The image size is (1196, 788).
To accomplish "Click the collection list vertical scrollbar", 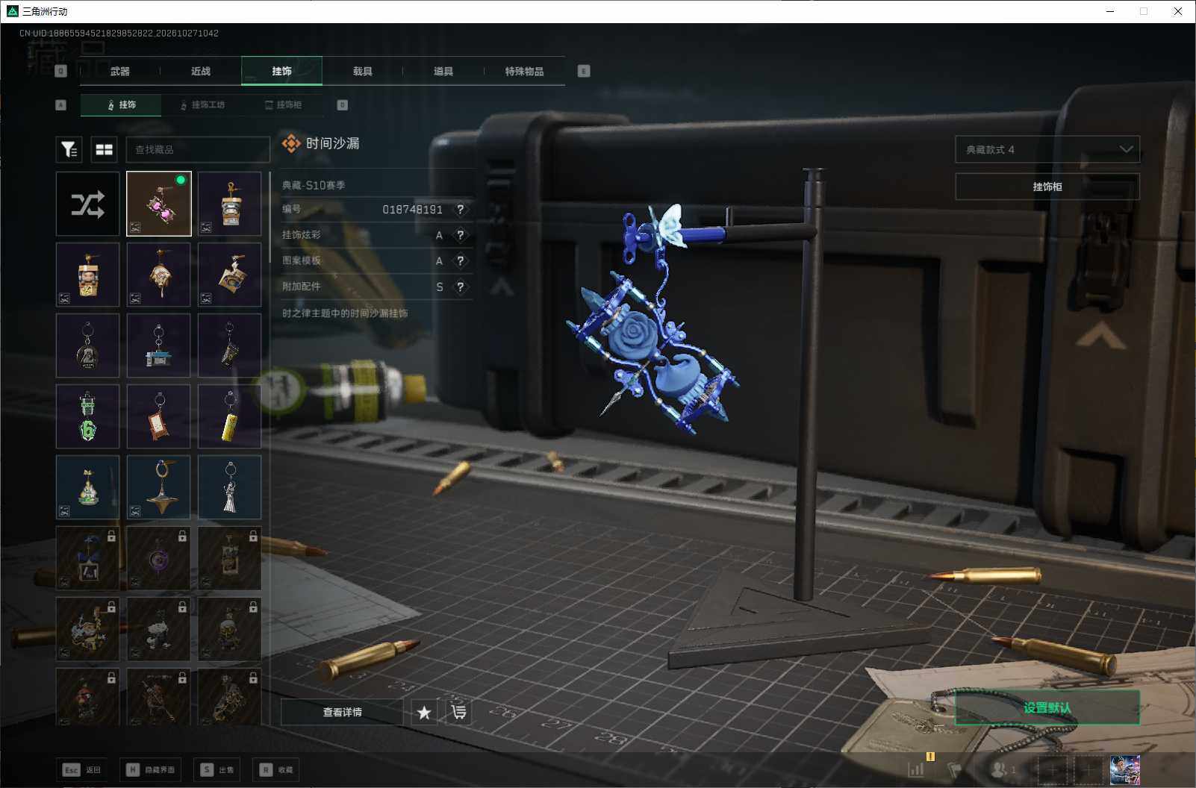I will click(270, 216).
